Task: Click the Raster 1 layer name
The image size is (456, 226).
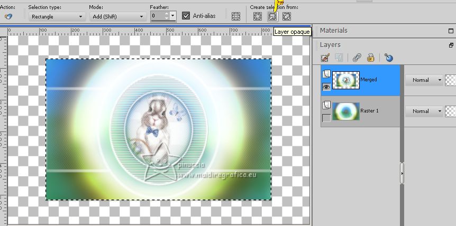Action: point(369,110)
